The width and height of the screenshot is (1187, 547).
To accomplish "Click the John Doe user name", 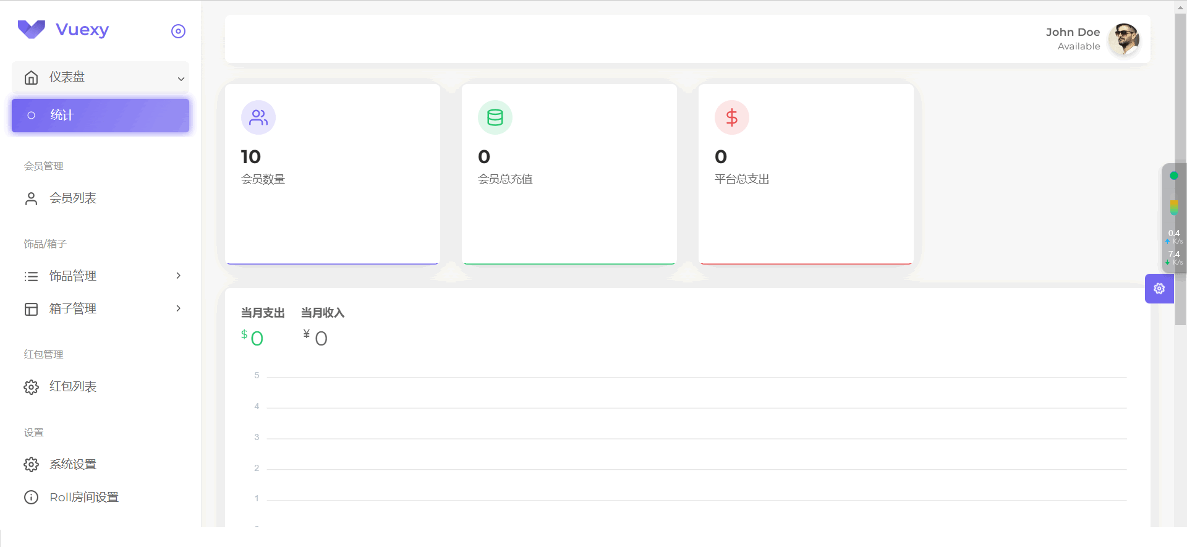I will click(1073, 32).
